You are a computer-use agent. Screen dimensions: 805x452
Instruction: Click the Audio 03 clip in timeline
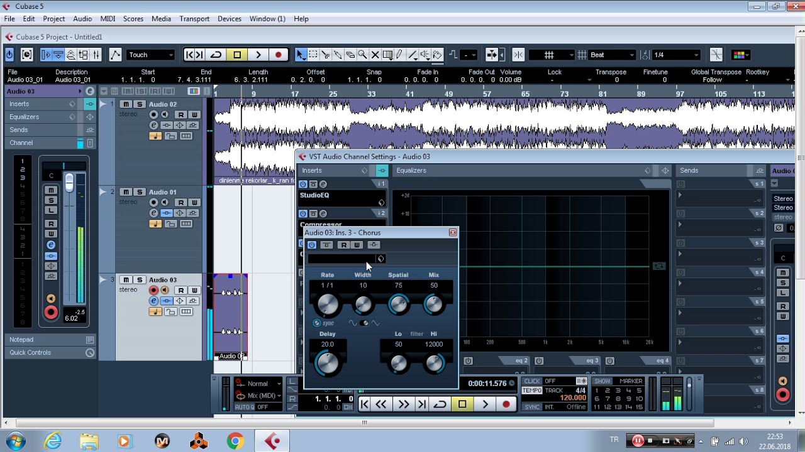click(x=231, y=317)
